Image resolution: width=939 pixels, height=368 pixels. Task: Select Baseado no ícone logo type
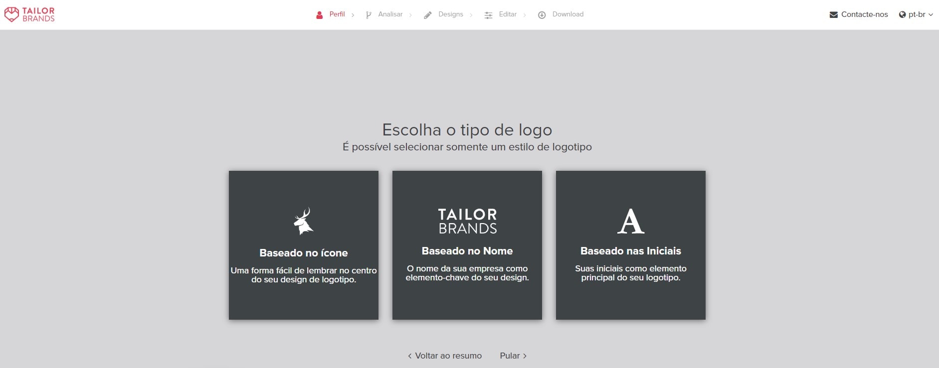304,245
